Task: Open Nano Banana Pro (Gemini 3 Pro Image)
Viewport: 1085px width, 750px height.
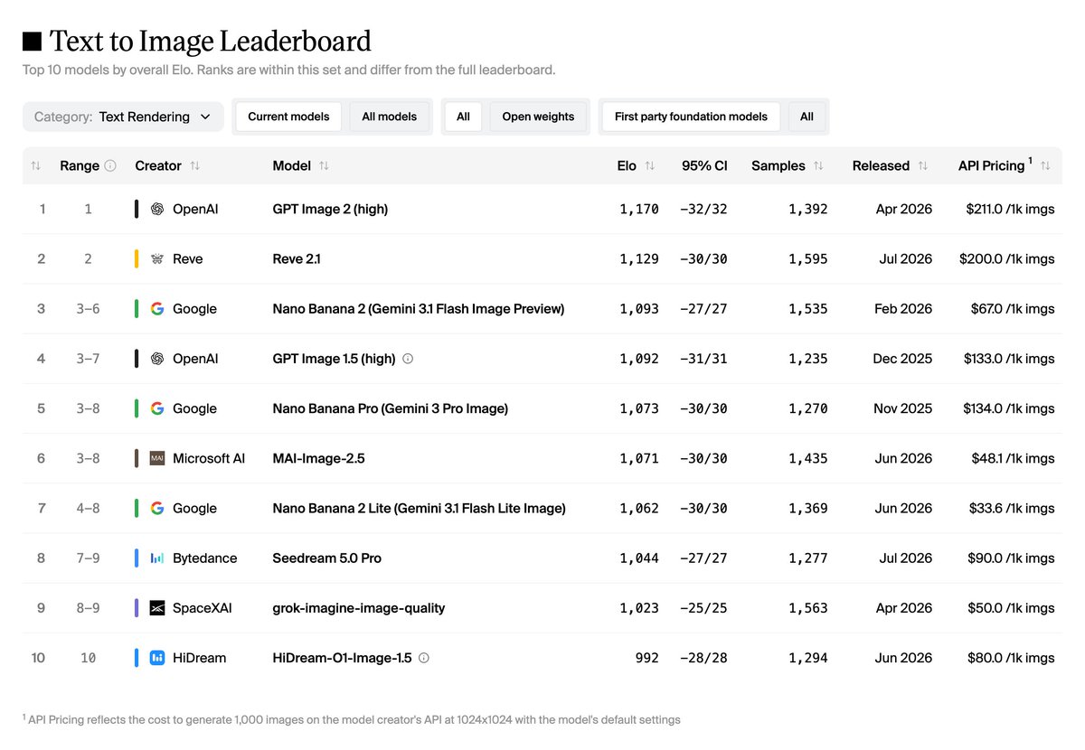Action: pyautogui.click(x=391, y=408)
